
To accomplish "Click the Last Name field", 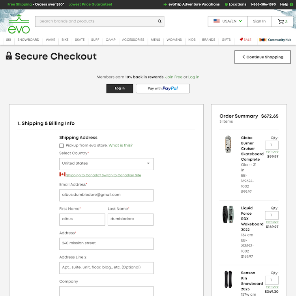I will pos(131,219).
